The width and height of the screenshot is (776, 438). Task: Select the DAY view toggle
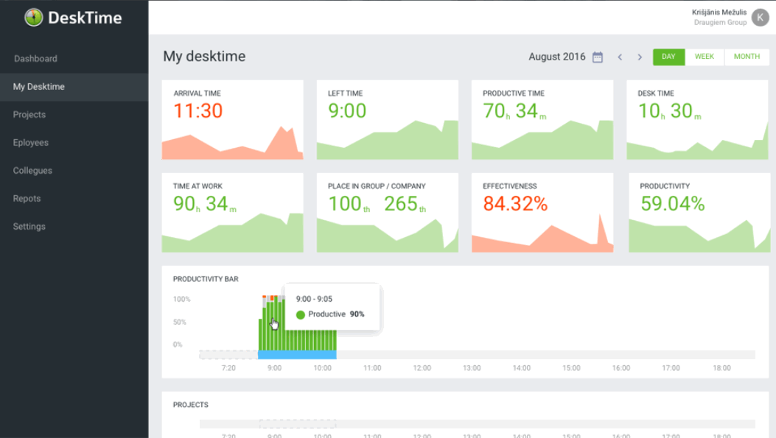[x=668, y=57]
